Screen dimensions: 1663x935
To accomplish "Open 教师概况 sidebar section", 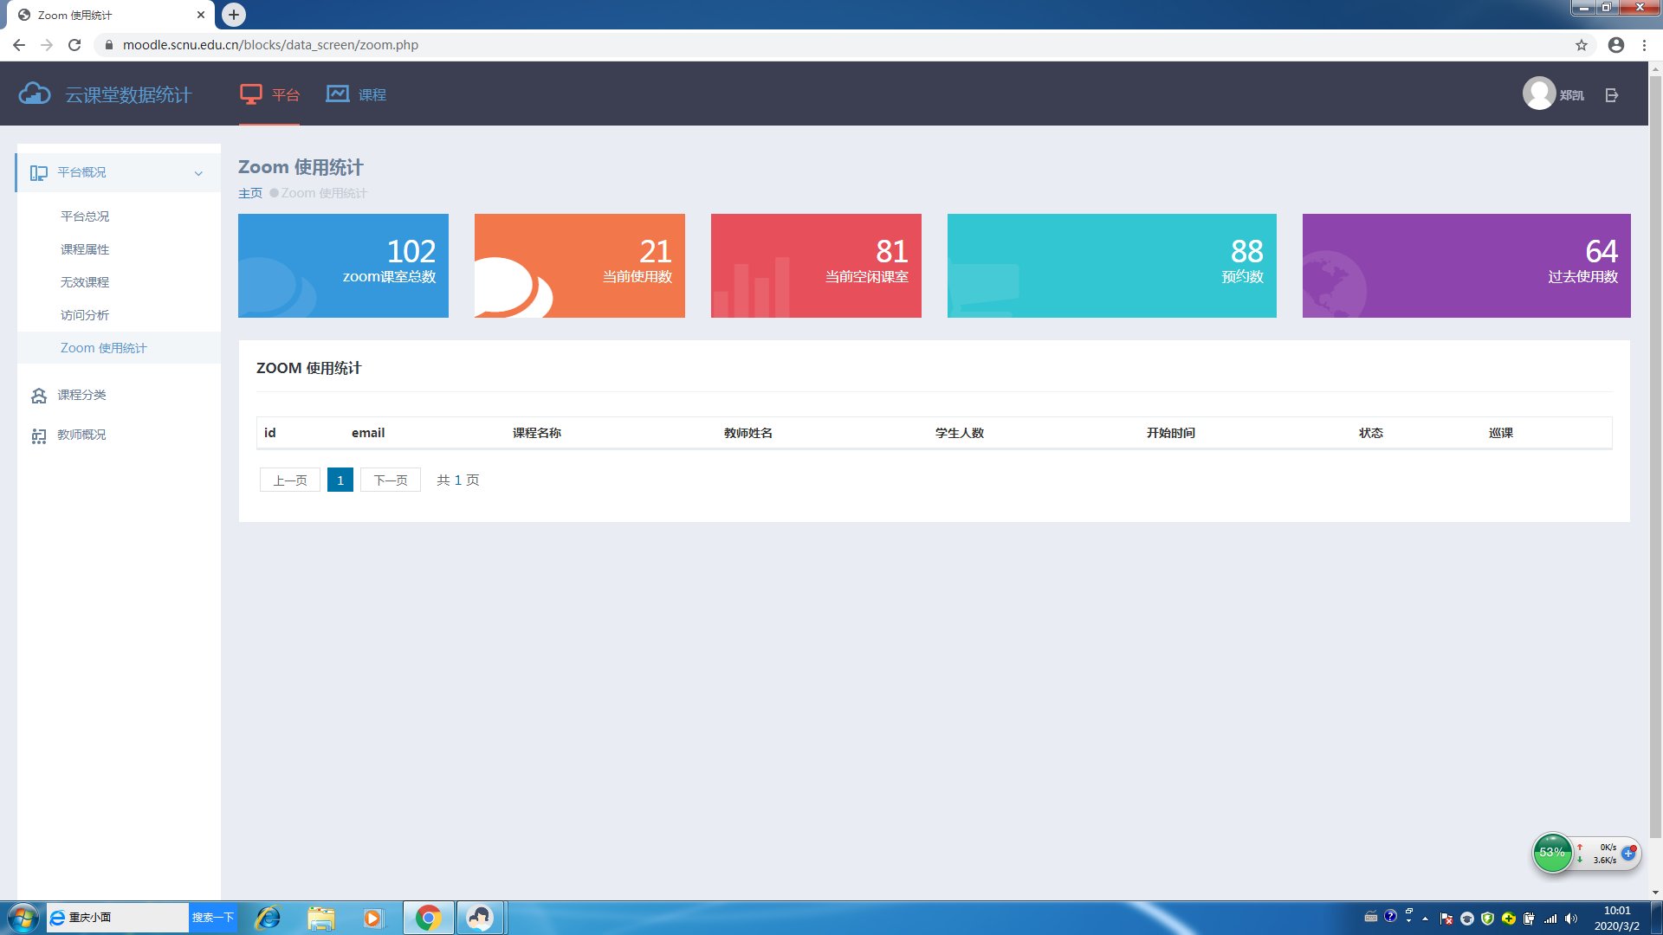I will point(81,435).
